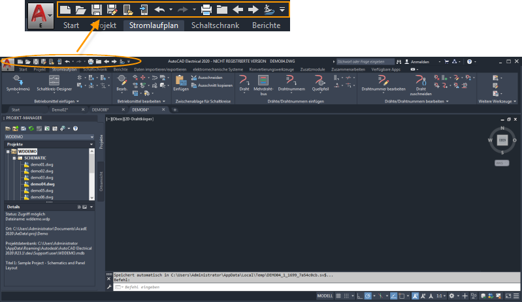The image size is (522, 302).
Task: Launch the Schaltkreis-Designer tool
Action: coord(54,81)
